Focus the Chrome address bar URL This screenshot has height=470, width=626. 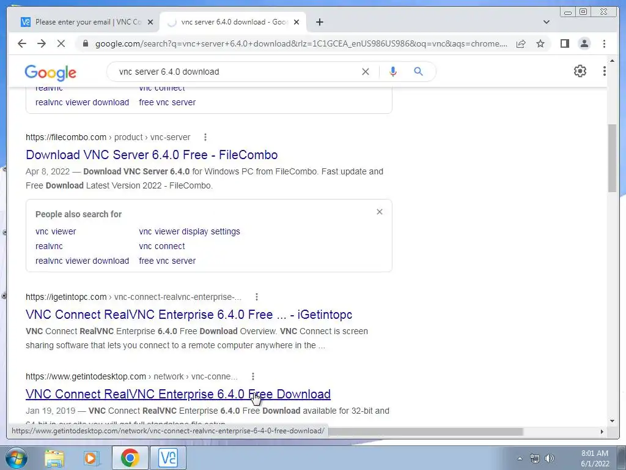pyautogui.click(x=301, y=43)
